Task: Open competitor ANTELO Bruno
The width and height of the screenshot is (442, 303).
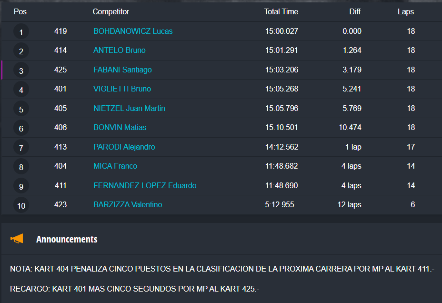Action: 120,50
